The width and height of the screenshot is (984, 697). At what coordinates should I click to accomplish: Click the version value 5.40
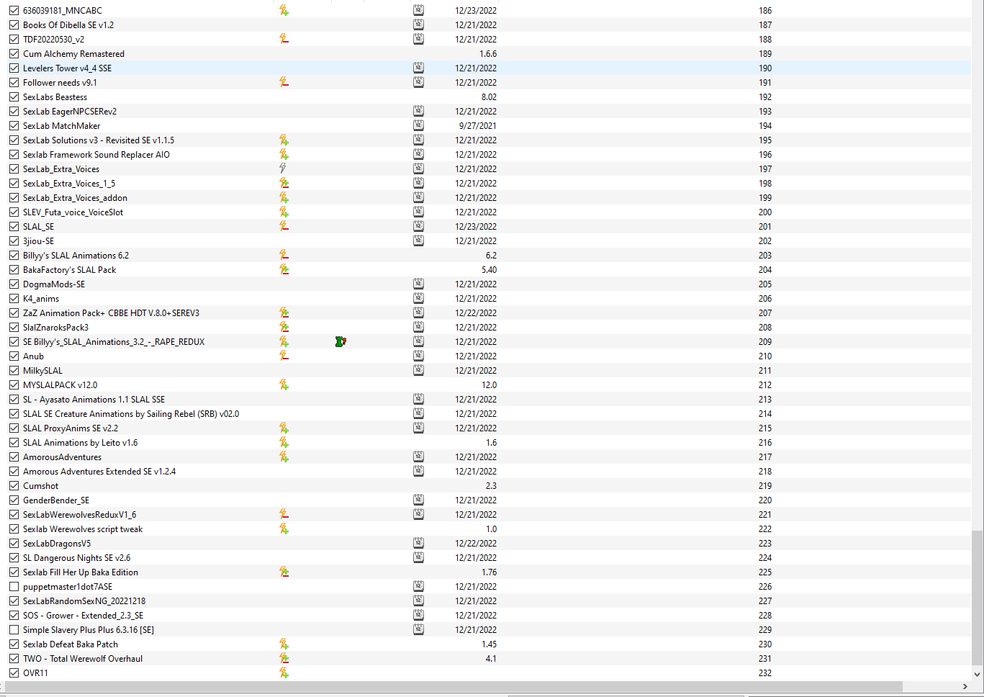coord(489,270)
